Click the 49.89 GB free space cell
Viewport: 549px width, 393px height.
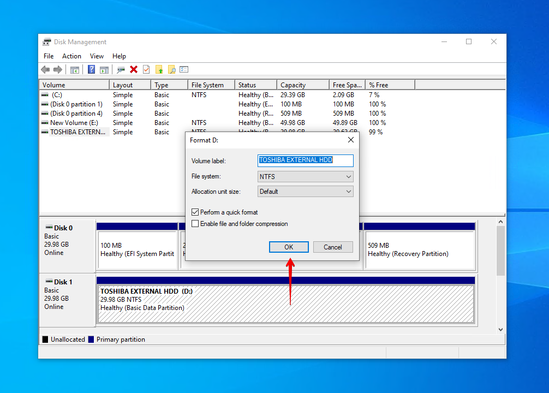click(345, 123)
